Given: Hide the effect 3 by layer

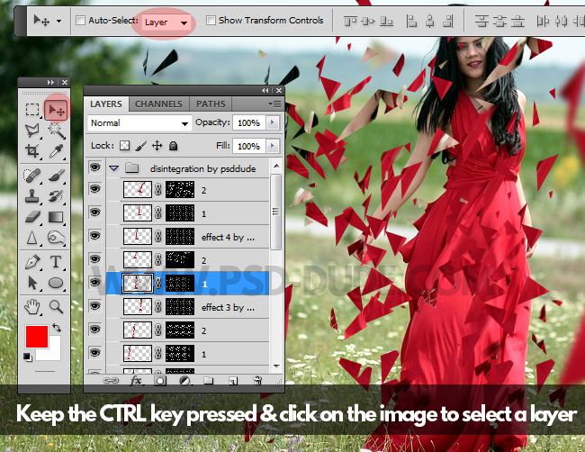Looking at the screenshot, I should (94, 306).
